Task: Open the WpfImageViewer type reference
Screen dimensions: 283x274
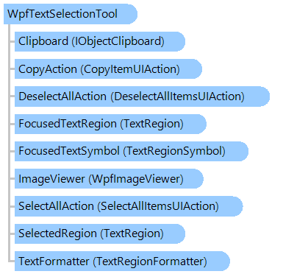Action: pos(136,179)
